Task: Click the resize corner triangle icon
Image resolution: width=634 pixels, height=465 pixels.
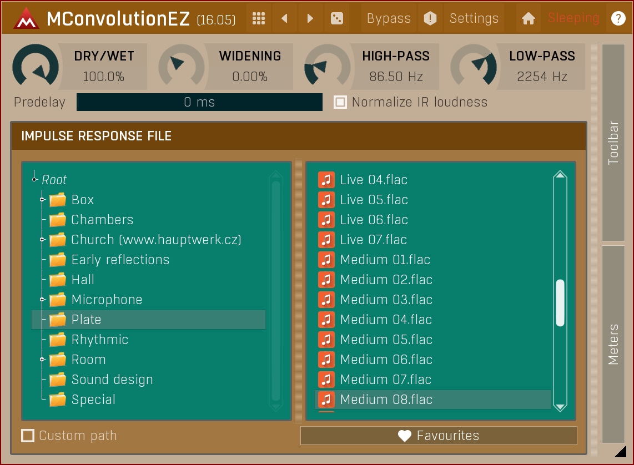Action: point(621,452)
